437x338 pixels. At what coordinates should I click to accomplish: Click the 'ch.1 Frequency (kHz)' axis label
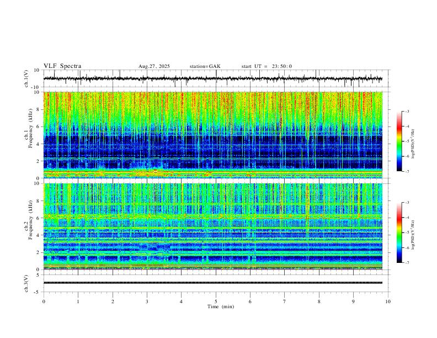click(x=29, y=128)
